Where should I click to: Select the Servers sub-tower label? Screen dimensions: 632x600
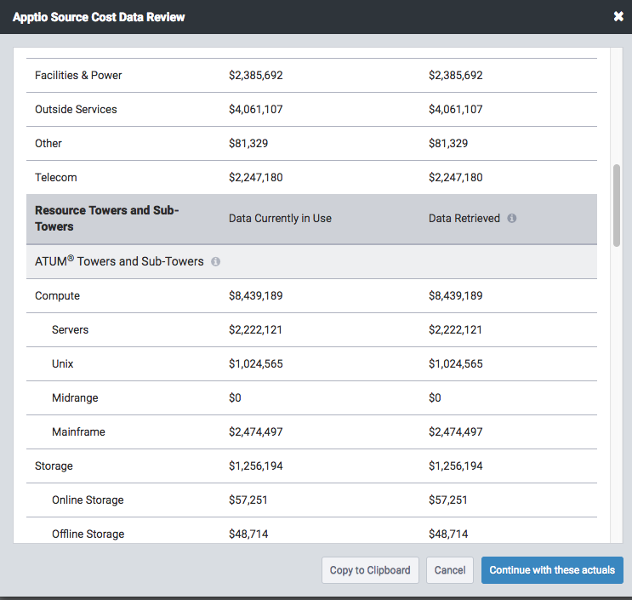pos(70,330)
